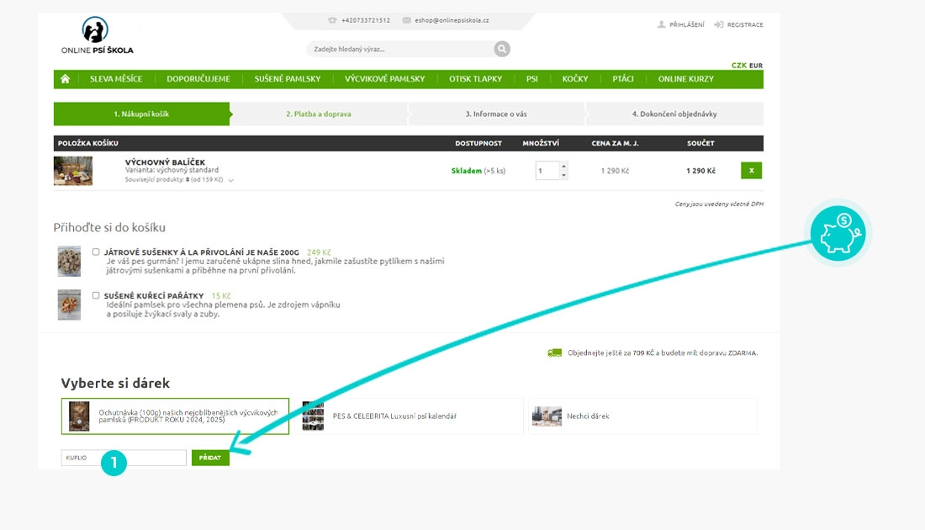This screenshot has width=925, height=530.
Task: Expand Související produkty chevron
Action: [230, 180]
